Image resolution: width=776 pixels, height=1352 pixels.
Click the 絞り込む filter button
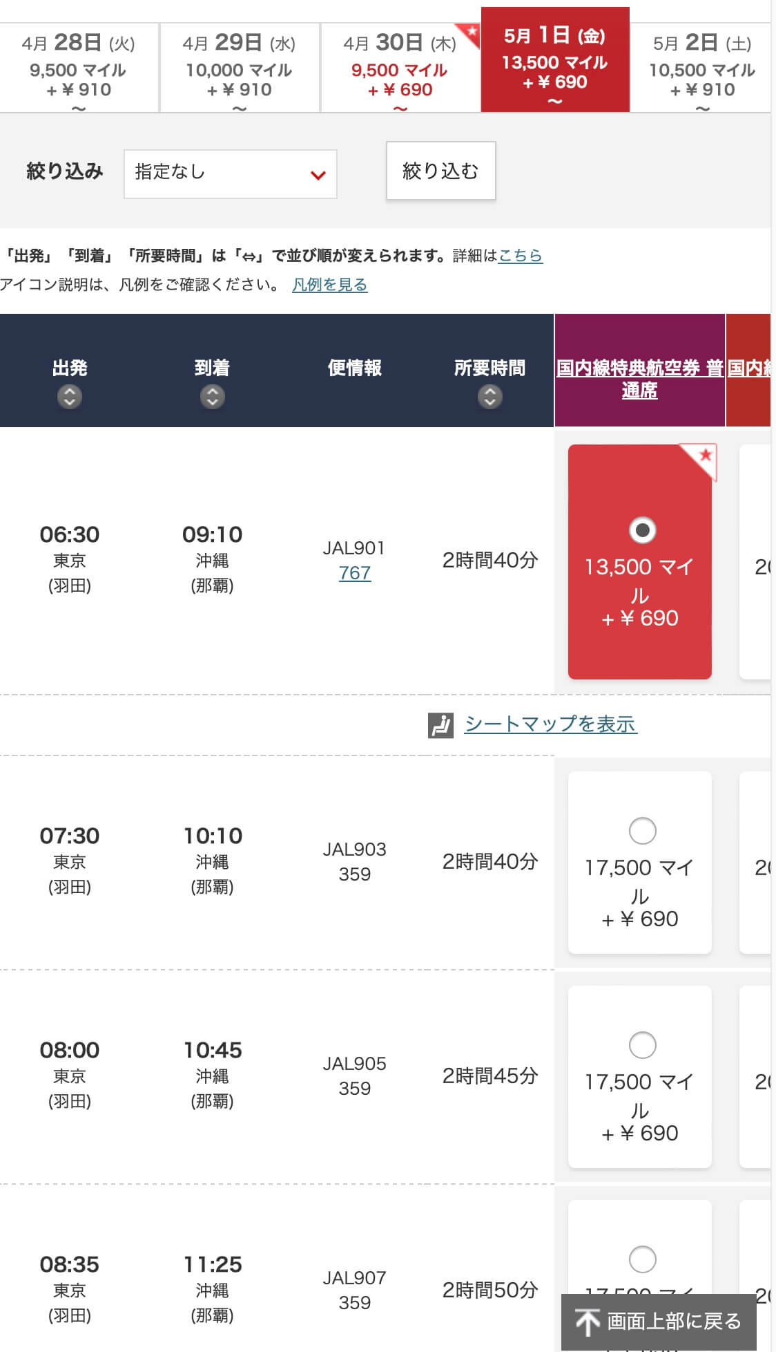point(440,171)
